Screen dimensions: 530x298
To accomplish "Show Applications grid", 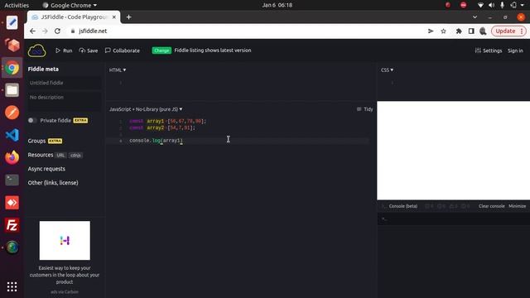I will [x=12, y=287].
